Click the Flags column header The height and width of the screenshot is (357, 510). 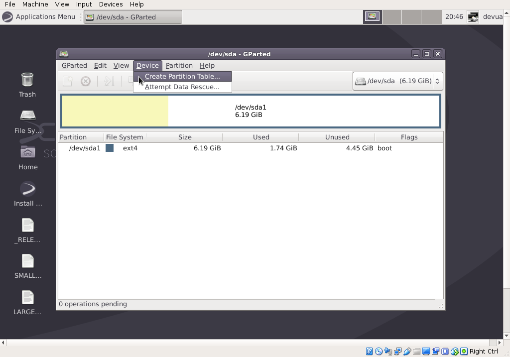click(x=409, y=137)
